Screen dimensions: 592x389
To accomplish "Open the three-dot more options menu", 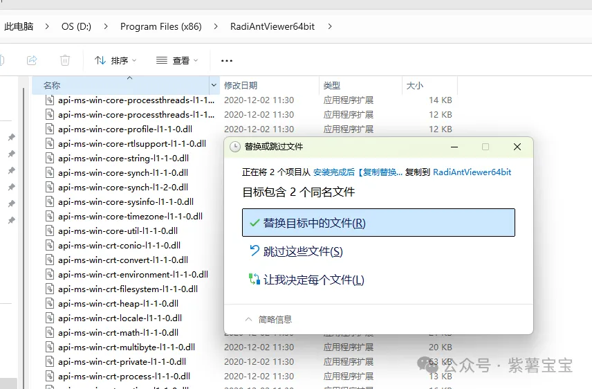I will click(227, 61).
